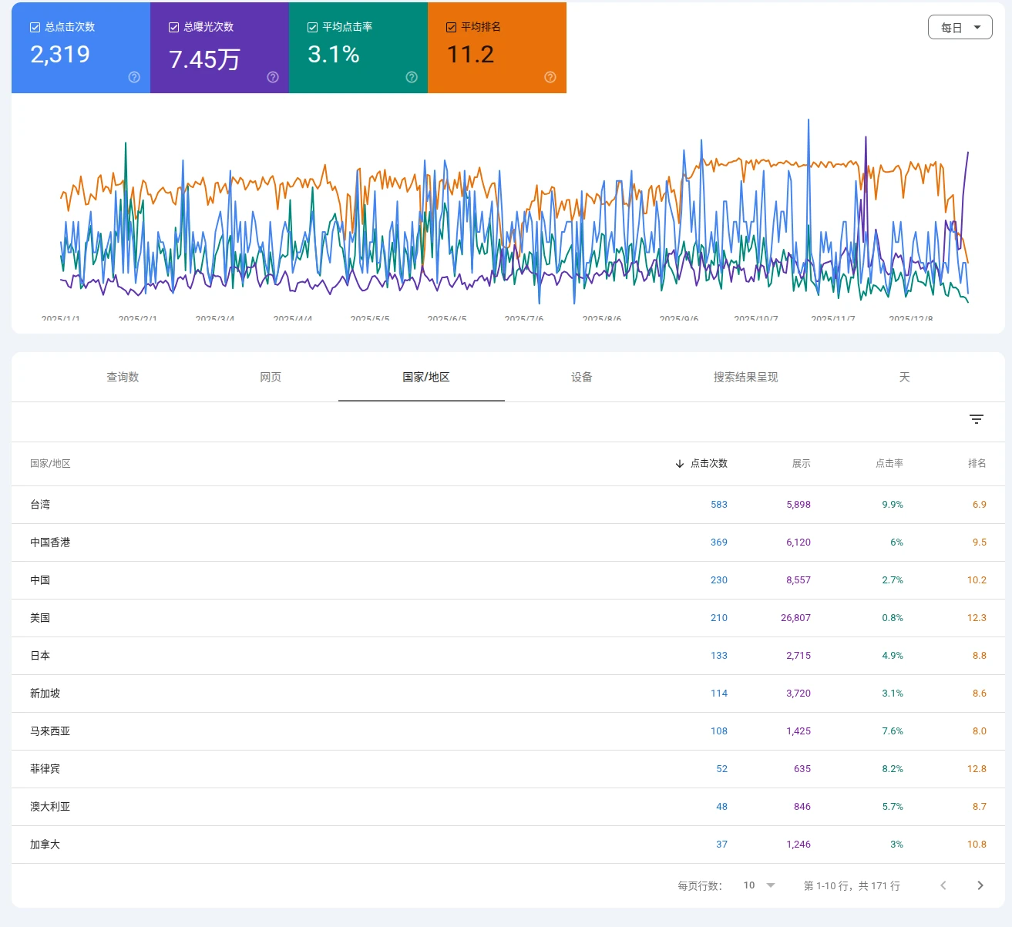Click the sort arrow on 点击次数 column
Screen dimensions: 1012x927
coord(679,463)
